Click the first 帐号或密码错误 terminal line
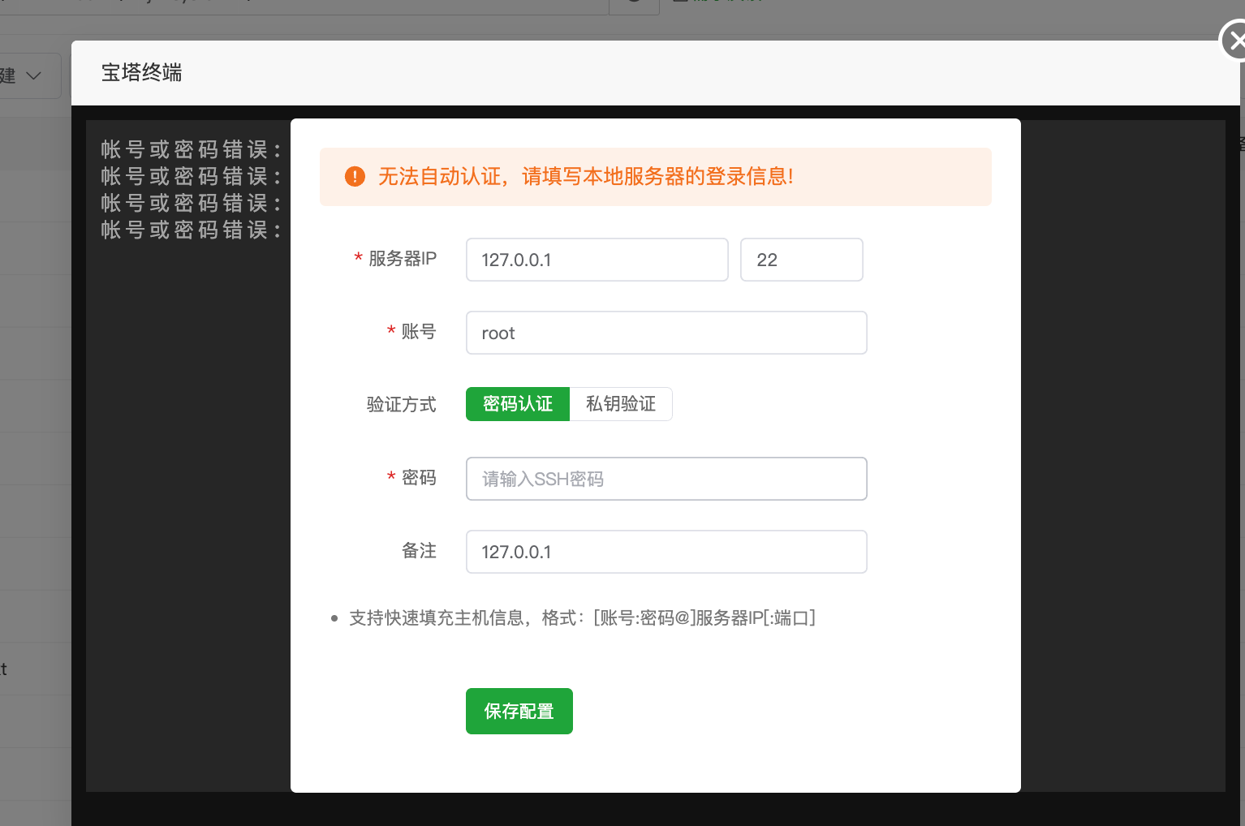This screenshot has height=826, width=1245. 192,149
